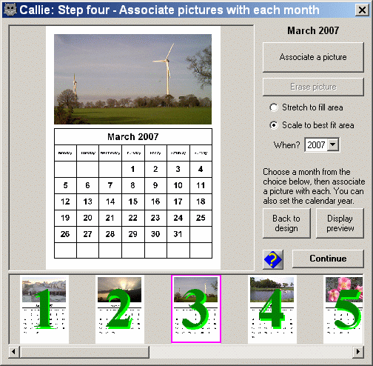Open Display preview
This screenshot has height=366, width=373.
coord(340,223)
